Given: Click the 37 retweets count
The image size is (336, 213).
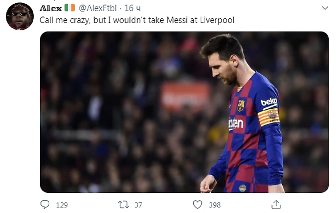Looking at the screenshot, I should tap(138, 205).
